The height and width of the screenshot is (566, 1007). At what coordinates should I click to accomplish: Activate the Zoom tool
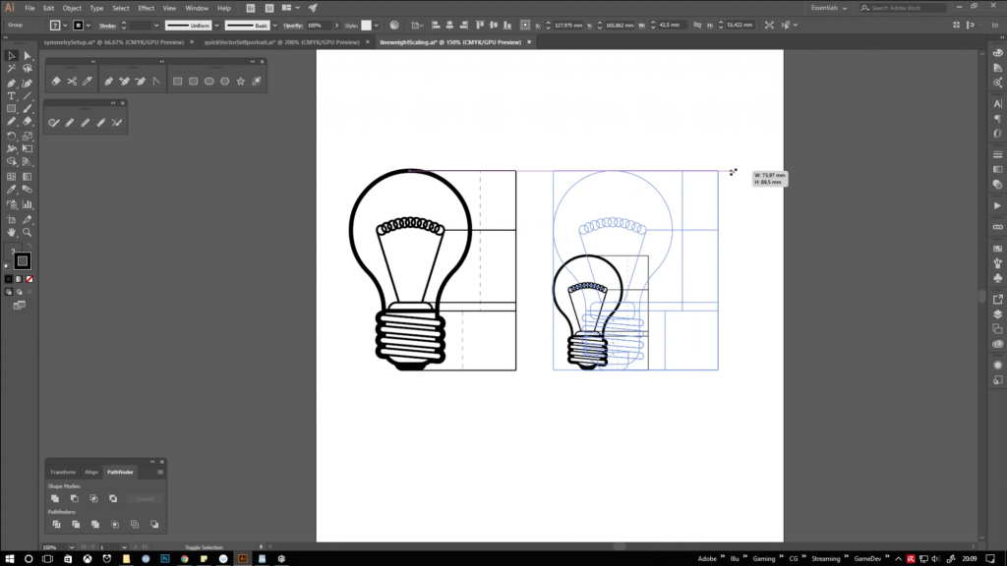point(27,232)
